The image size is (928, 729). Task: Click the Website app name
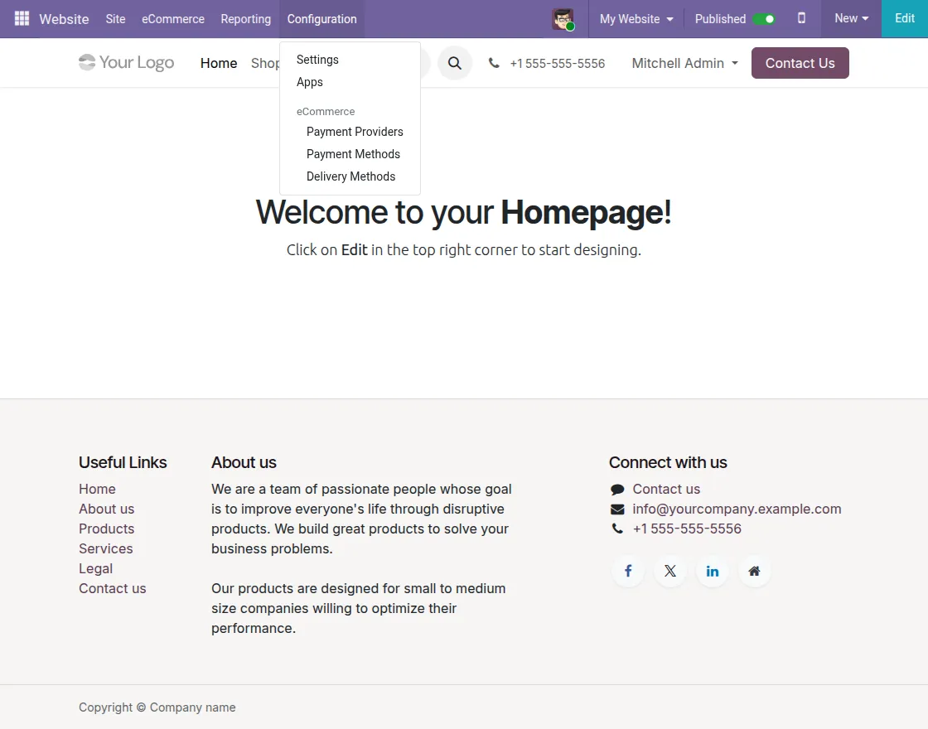64,19
